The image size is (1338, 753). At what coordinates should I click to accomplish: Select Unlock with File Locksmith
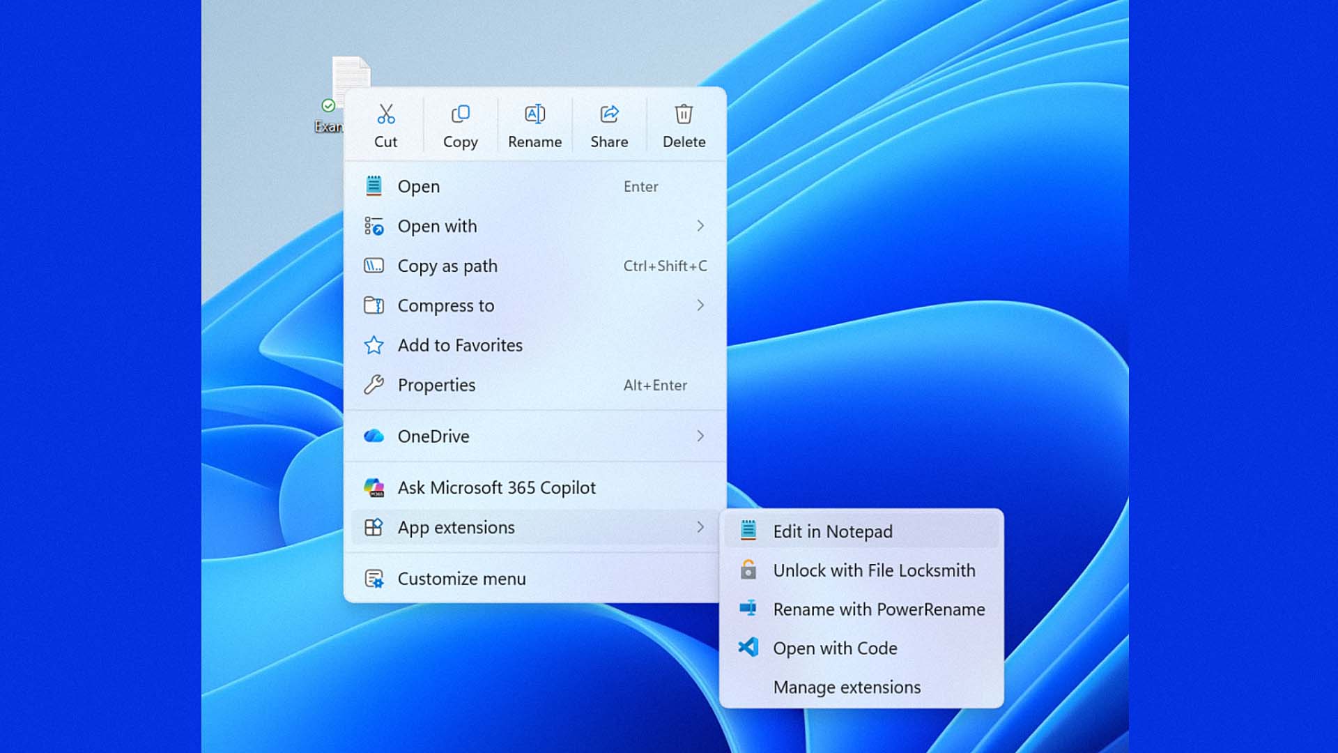pyautogui.click(x=862, y=570)
